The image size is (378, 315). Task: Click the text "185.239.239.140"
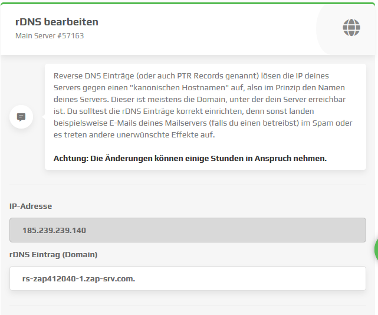[x=54, y=230]
